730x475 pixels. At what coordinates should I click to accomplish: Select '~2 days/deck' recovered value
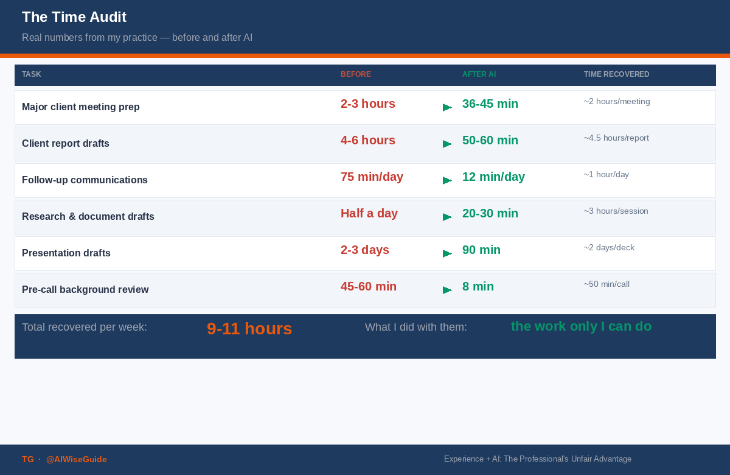(x=609, y=248)
